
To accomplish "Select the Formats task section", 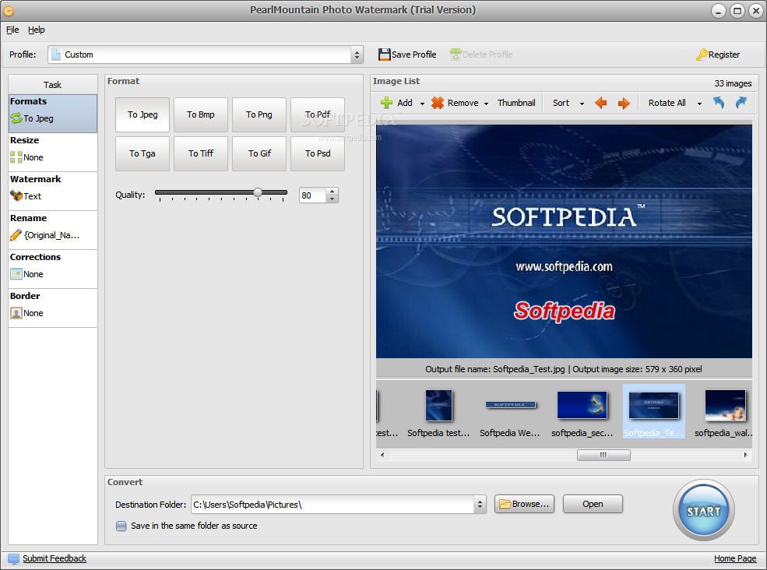I will click(53, 114).
